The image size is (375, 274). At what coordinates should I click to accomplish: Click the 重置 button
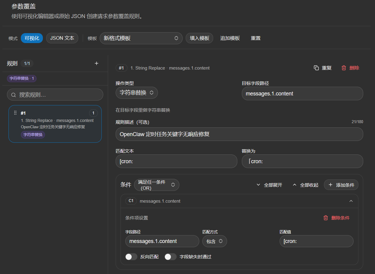click(255, 38)
